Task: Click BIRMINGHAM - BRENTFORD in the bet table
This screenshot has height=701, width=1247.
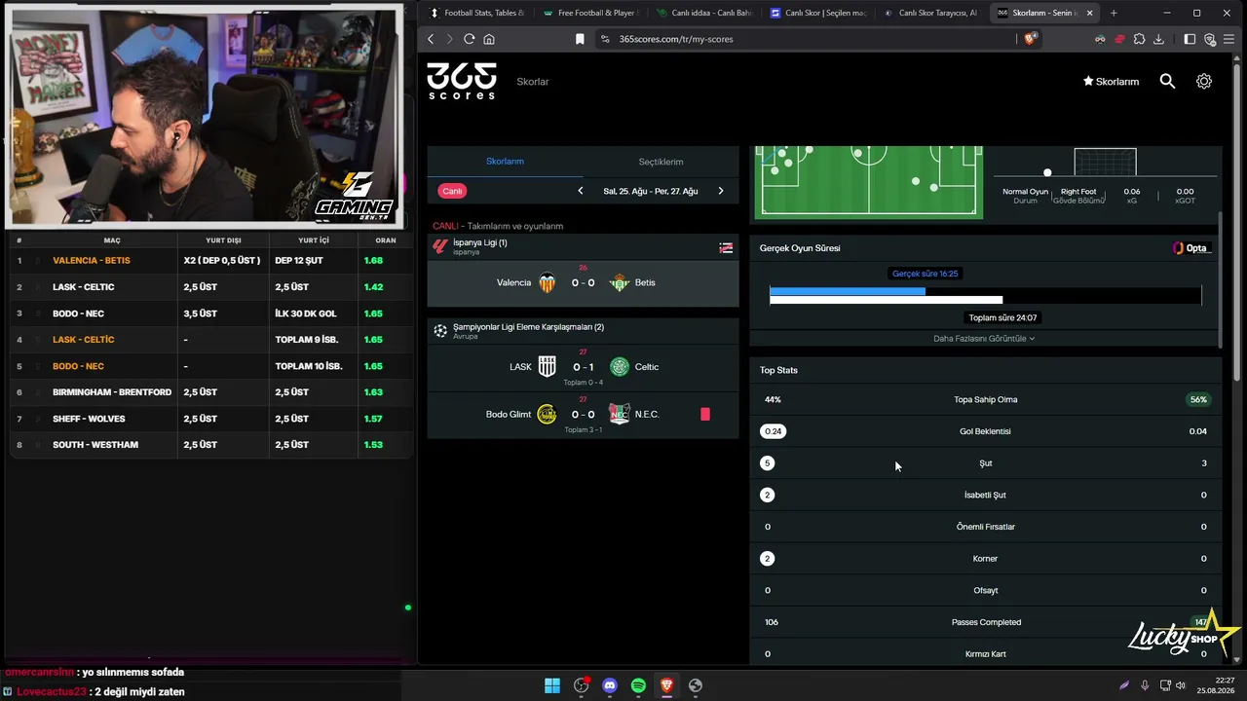Action: (112, 392)
